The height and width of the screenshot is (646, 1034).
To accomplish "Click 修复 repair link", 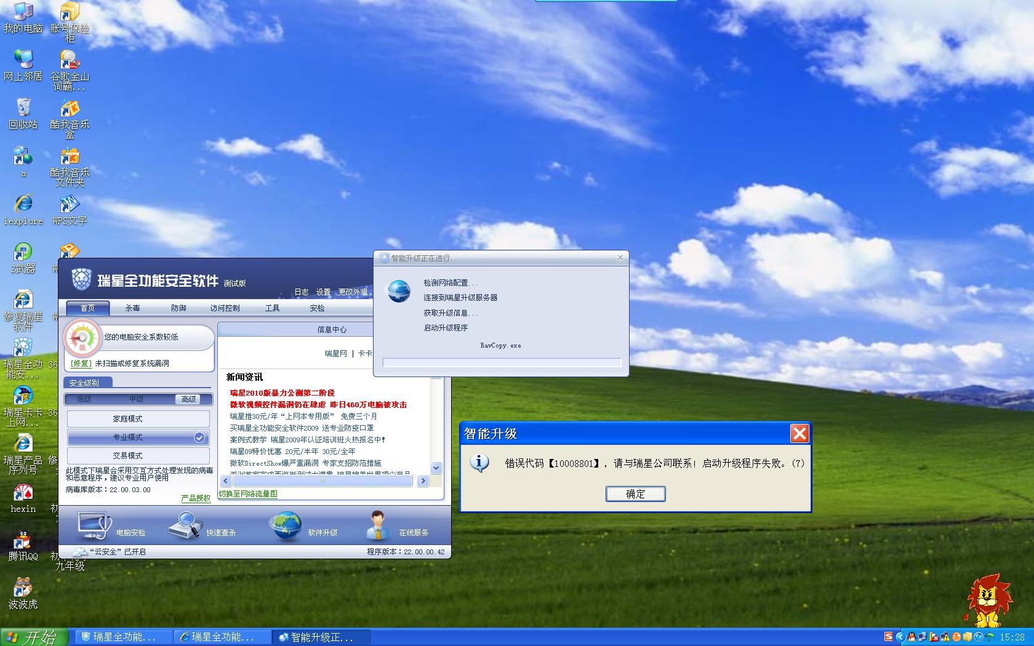I will point(81,364).
